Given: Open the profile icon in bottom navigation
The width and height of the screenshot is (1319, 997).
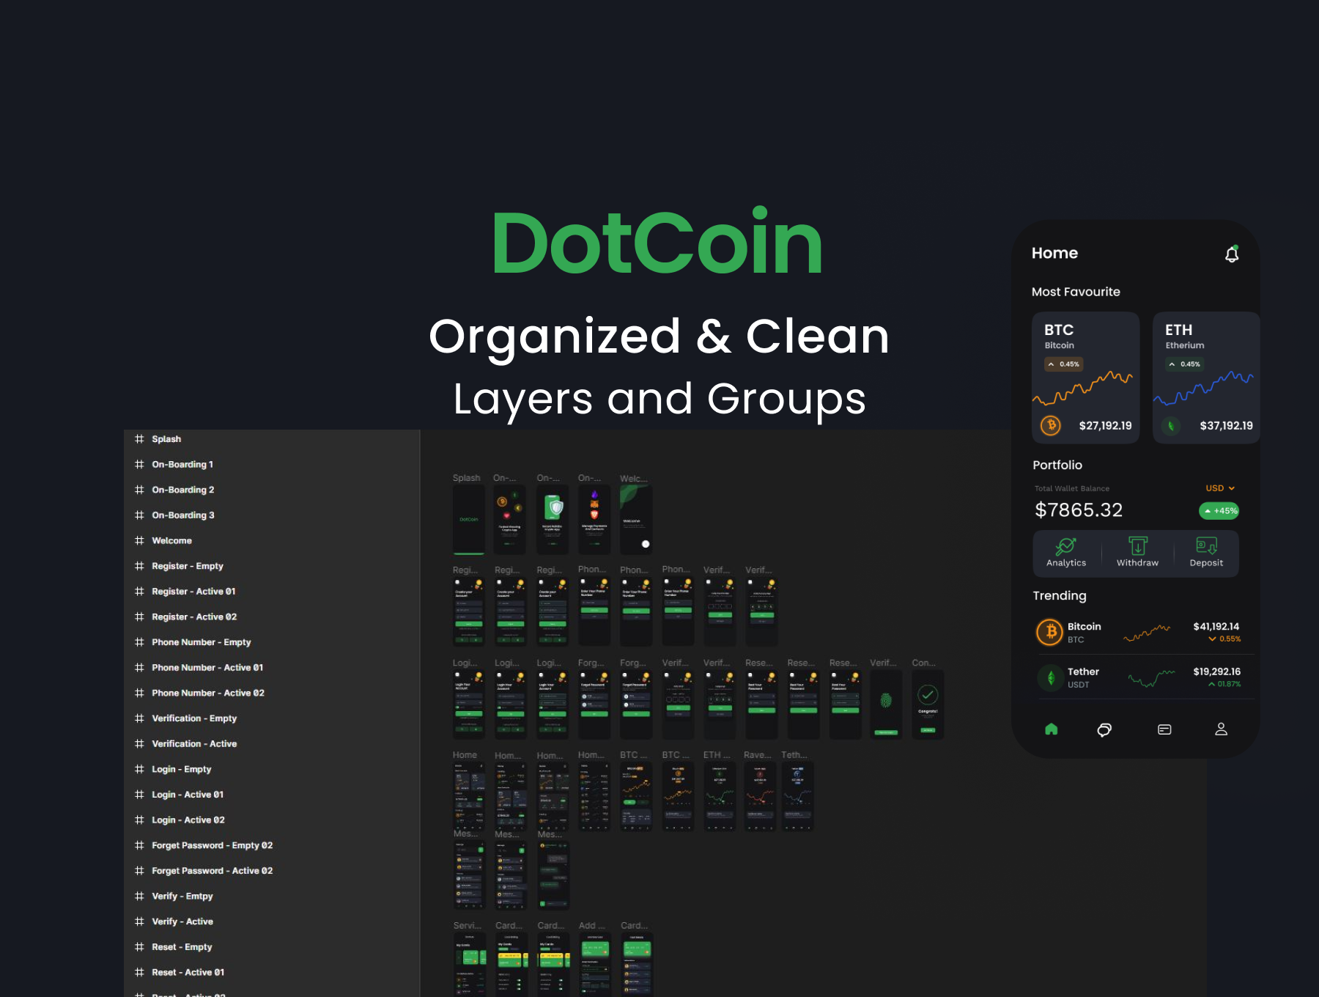Looking at the screenshot, I should point(1221,729).
